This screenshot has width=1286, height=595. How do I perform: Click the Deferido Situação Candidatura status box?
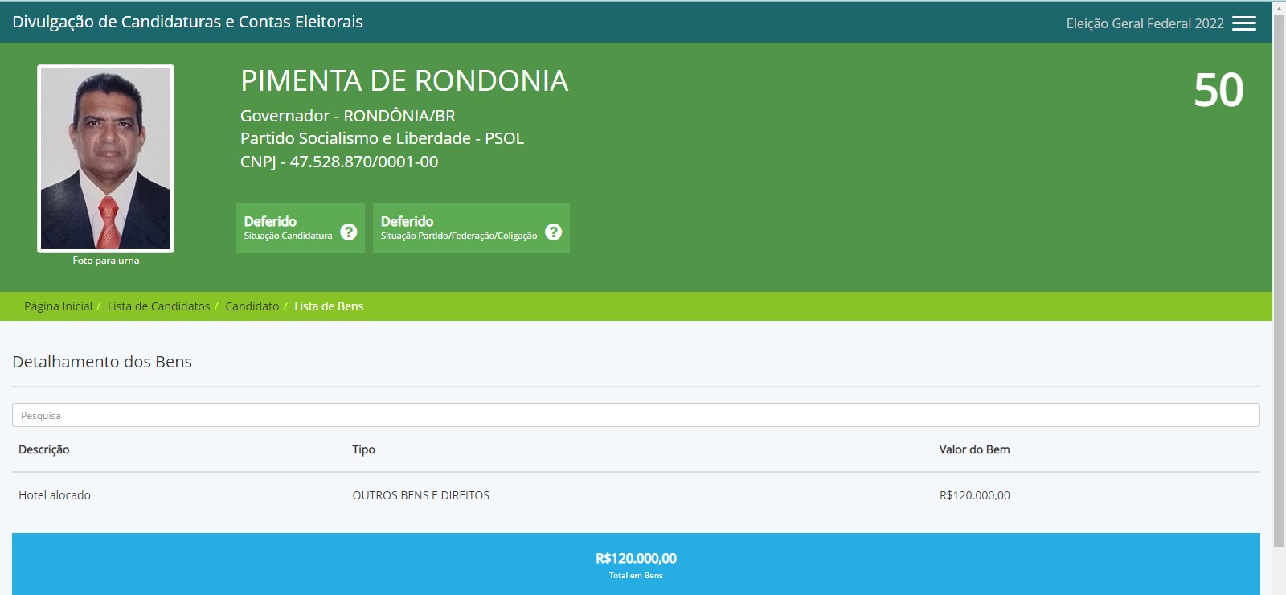(289, 228)
